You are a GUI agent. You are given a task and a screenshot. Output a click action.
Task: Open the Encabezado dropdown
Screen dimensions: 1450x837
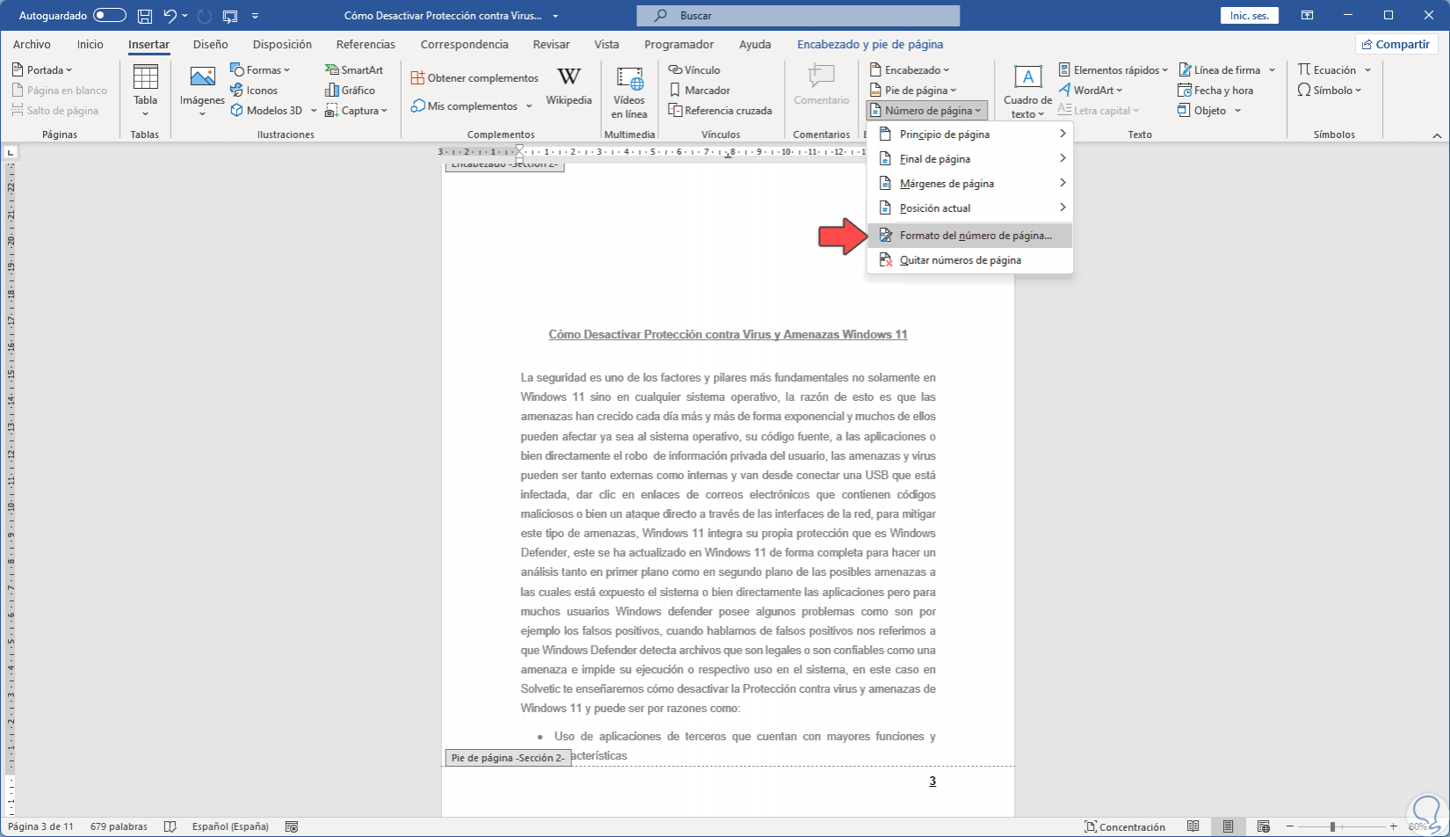coord(910,70)
